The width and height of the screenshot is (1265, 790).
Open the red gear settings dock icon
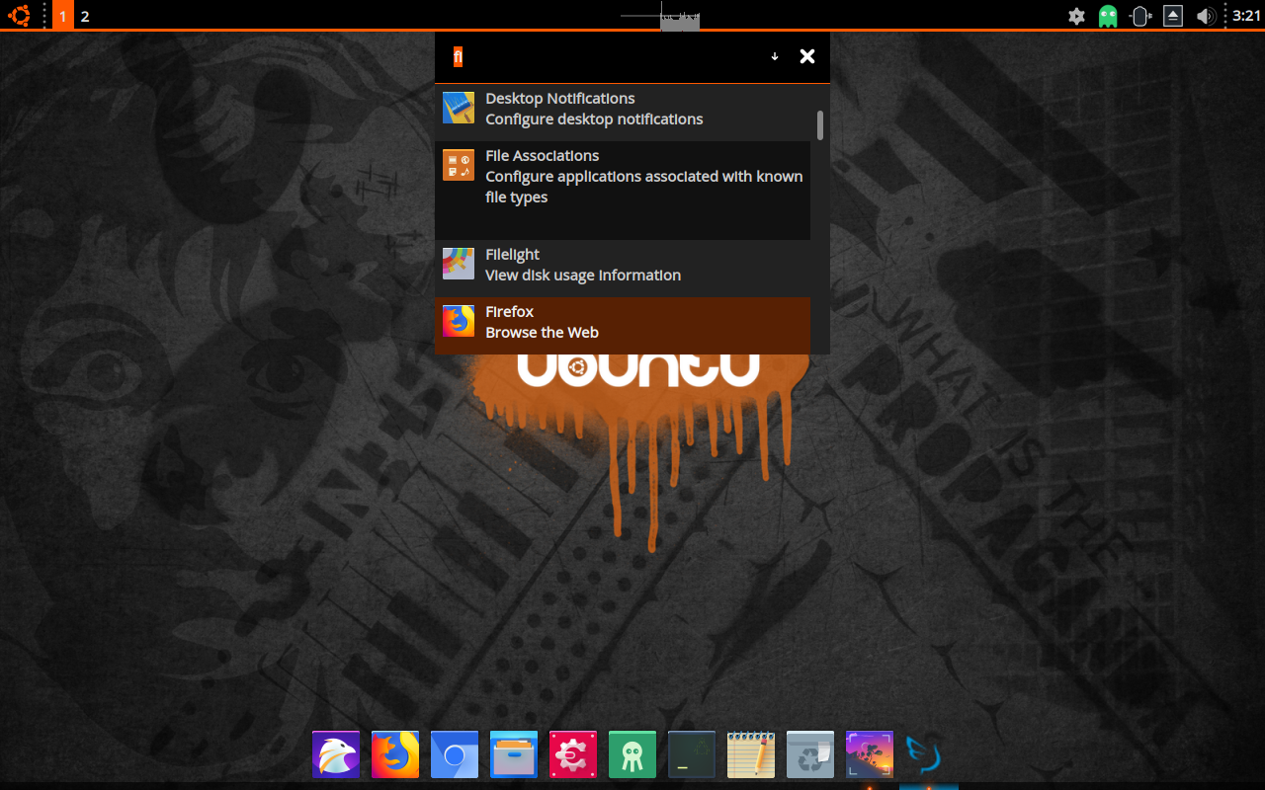pos(573,754)
